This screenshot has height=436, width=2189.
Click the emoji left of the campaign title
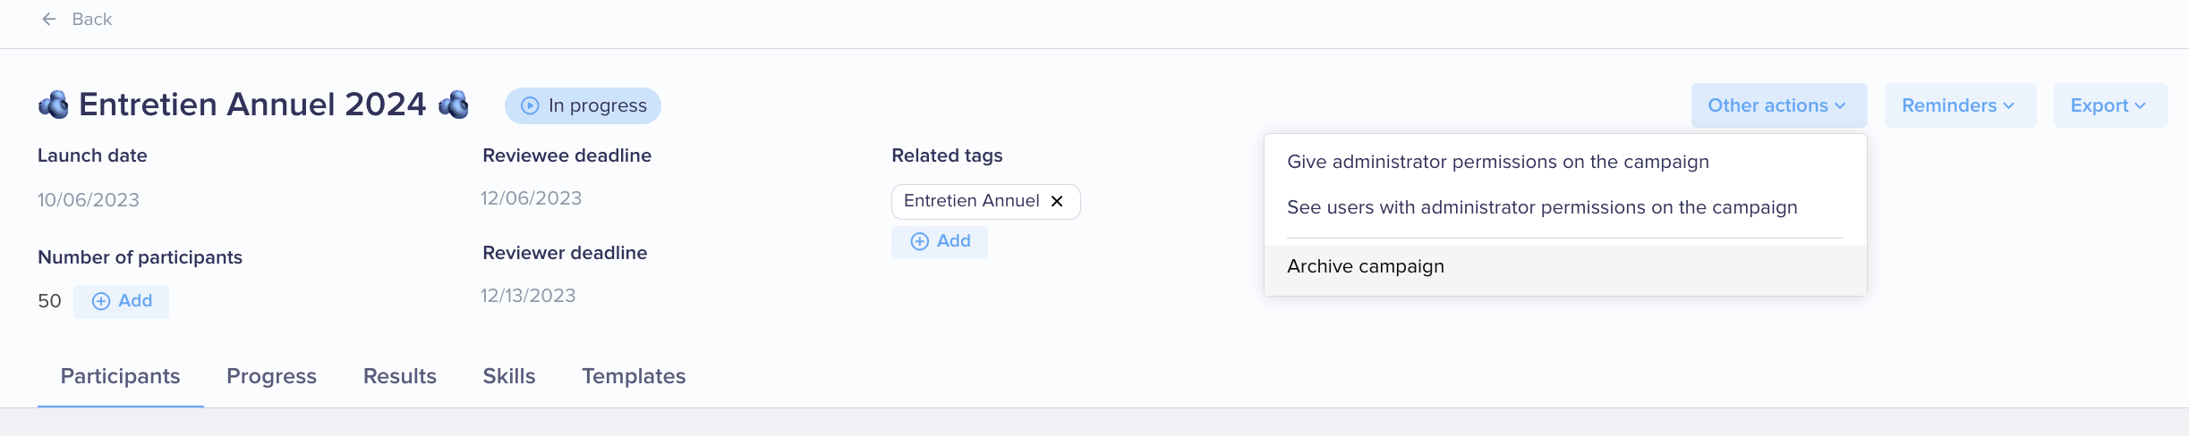pos(54,105)
